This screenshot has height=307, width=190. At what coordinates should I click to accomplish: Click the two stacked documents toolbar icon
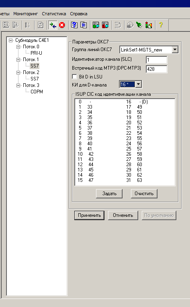(x=84, y=25)
